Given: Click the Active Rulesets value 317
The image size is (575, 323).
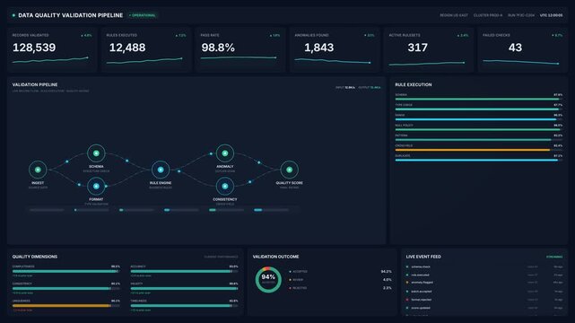Looking at the screenshot, I should [x=418, y=48].
